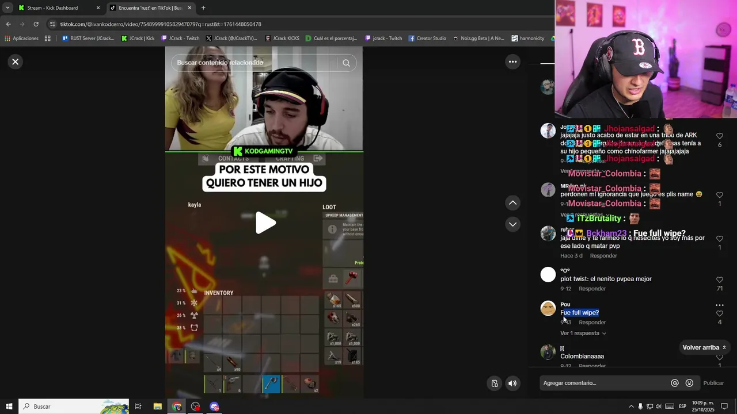Reload the page
Viewport: 737px width, 414px height.
36,24
